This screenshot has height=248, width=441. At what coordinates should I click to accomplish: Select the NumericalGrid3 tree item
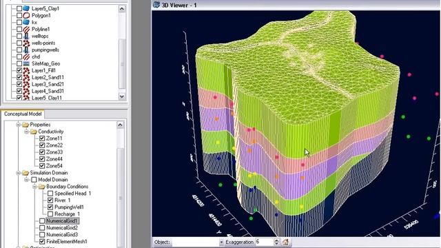pos(62,235)
